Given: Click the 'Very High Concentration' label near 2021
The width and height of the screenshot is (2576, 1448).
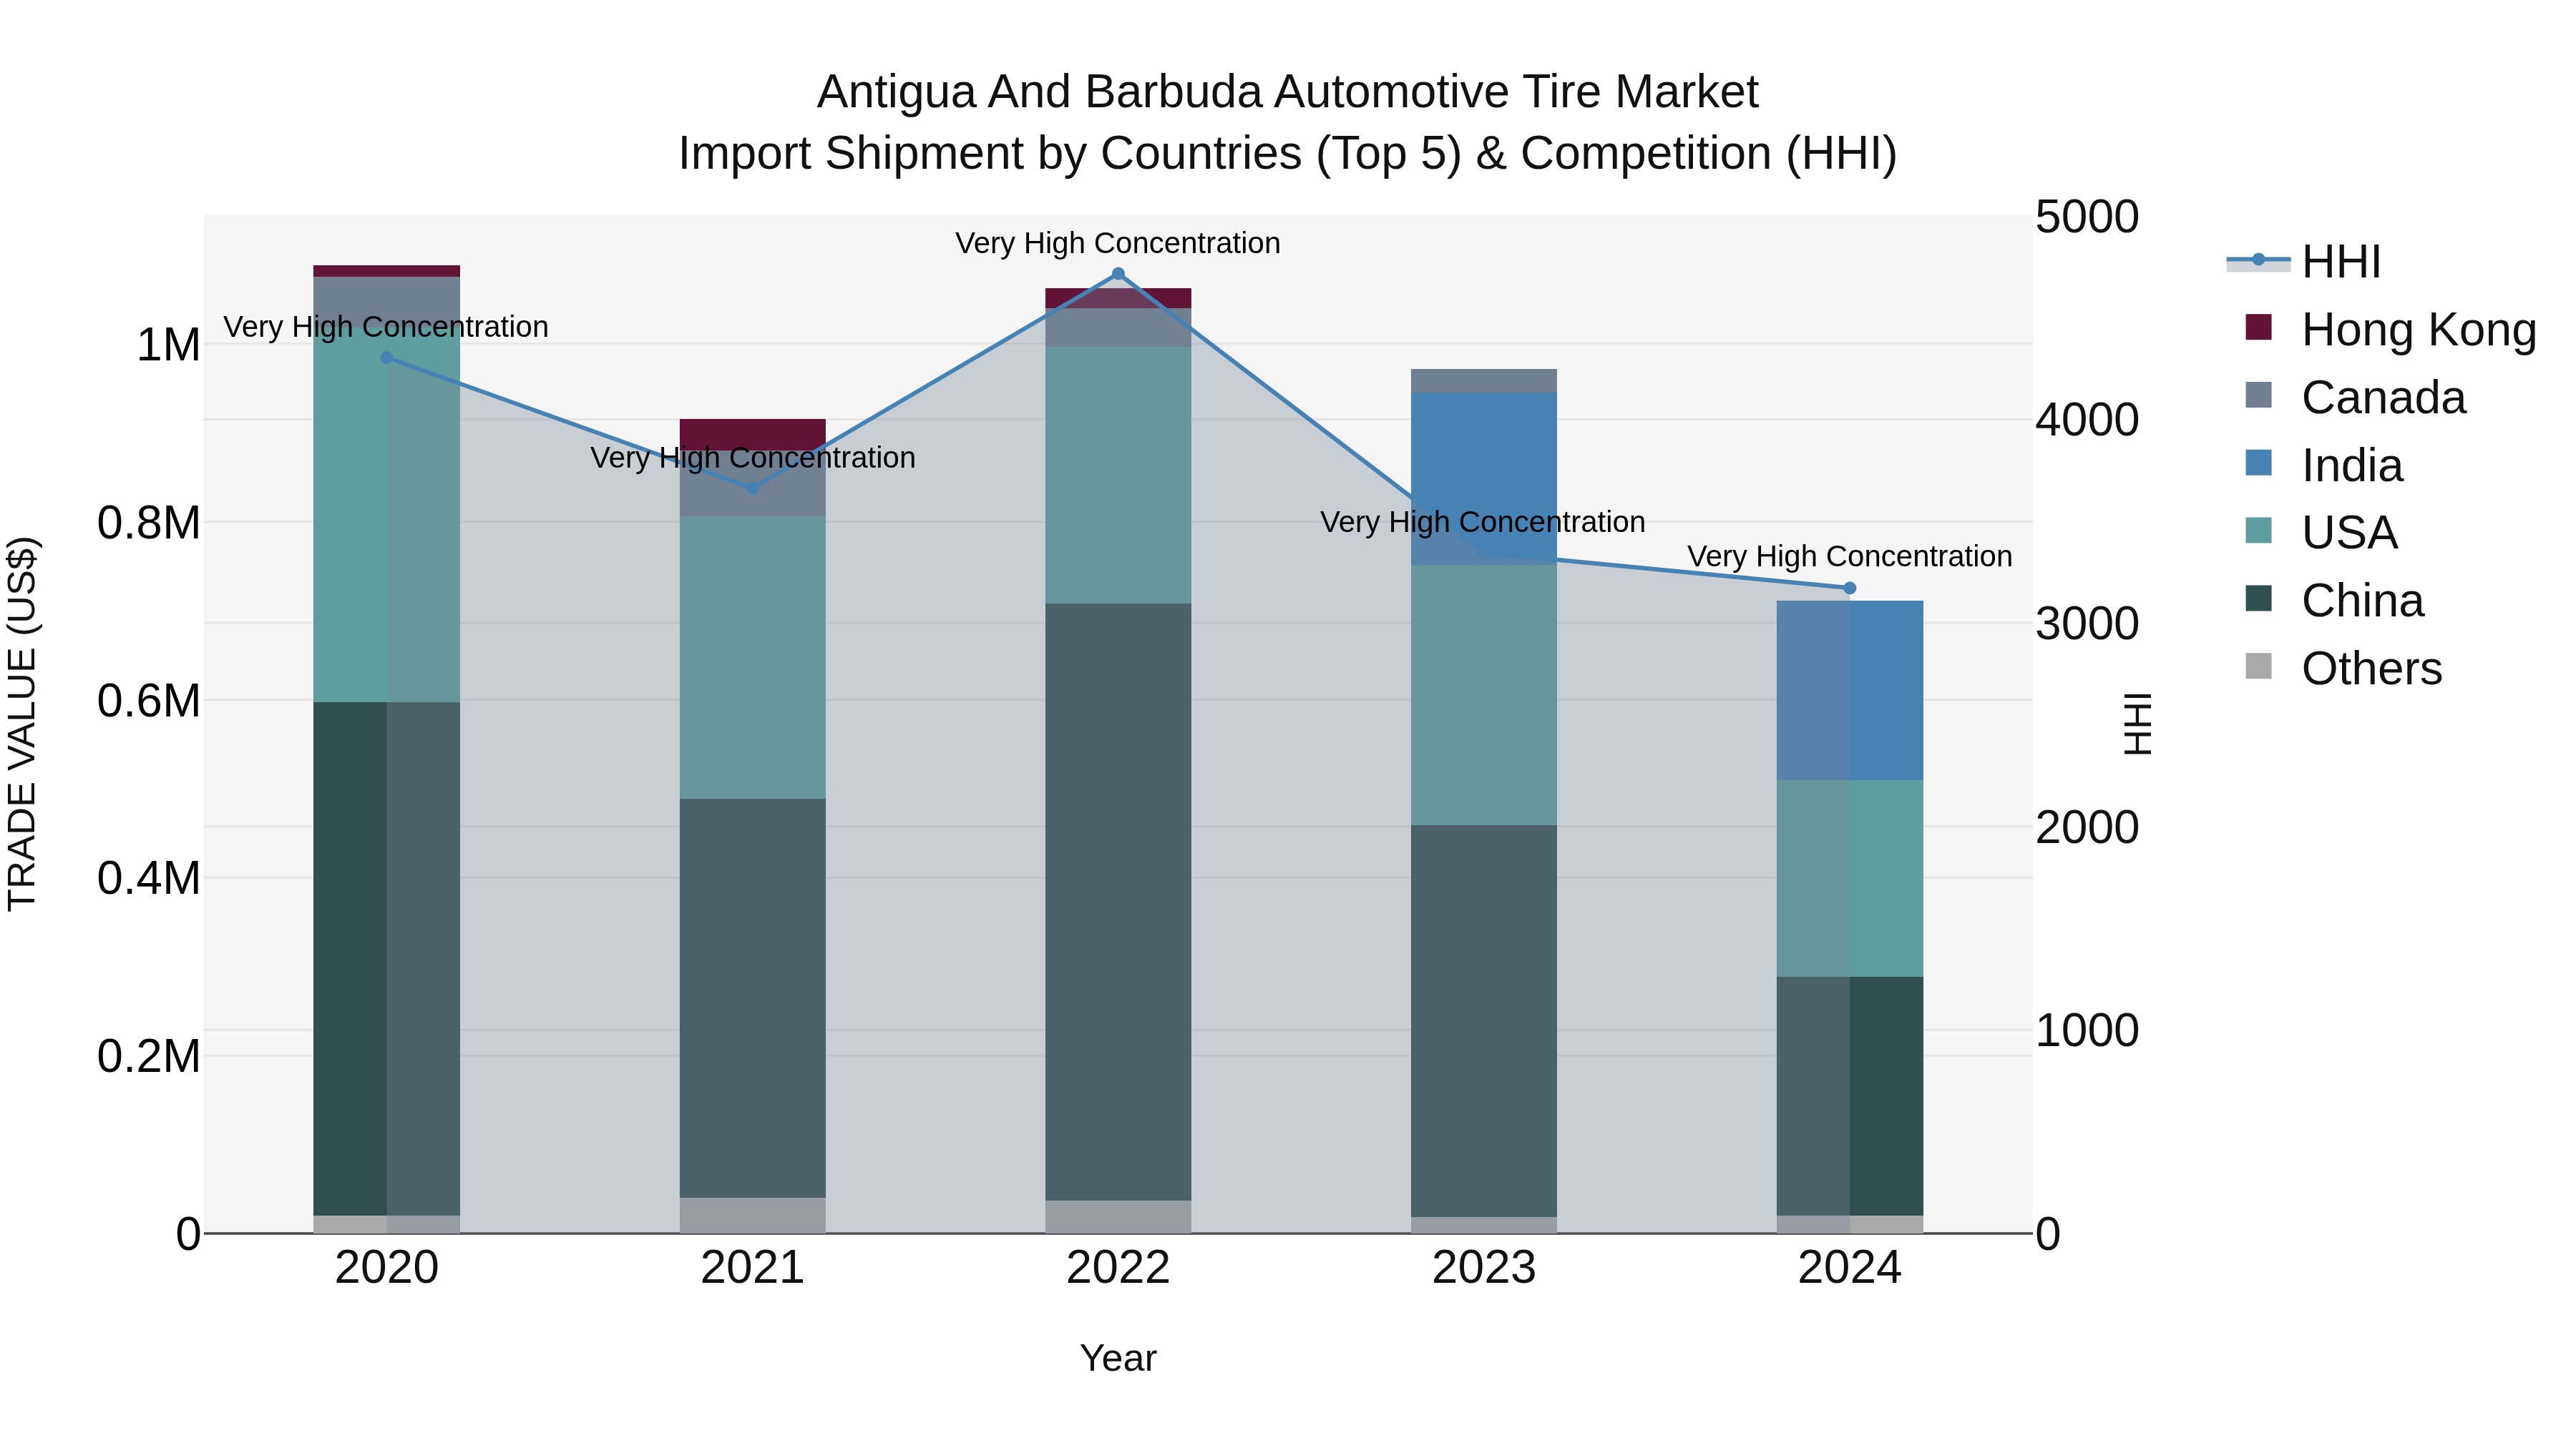Looking at the screenshot, I should point(753,458).
